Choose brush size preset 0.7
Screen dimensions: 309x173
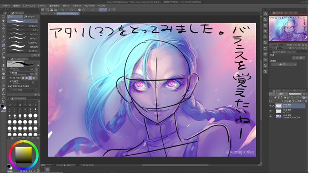point(10,104)
